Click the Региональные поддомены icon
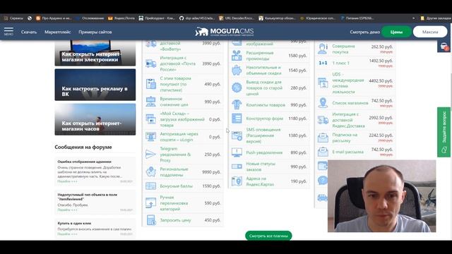The height and width of the screenshot is (254, 452). point(150,172)
